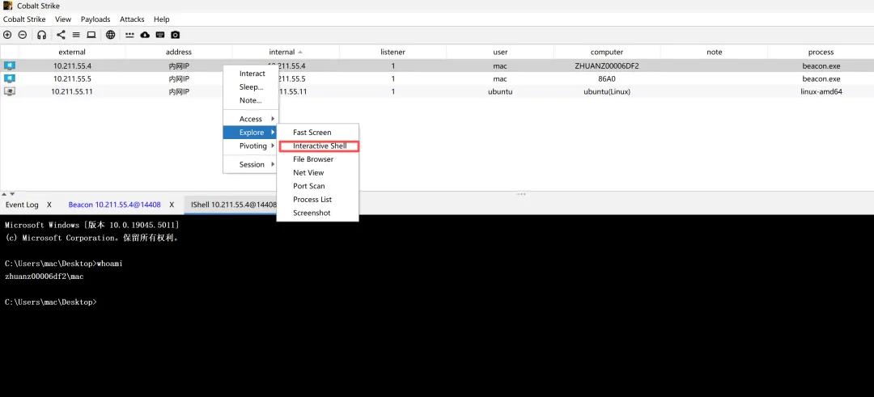Image resolution: width=874 pixels, height=397 pixels.
Task: Switch to Beacon 10.211.55.4@14408 tab
Action: pyautogui.click(x=114, y=205)
